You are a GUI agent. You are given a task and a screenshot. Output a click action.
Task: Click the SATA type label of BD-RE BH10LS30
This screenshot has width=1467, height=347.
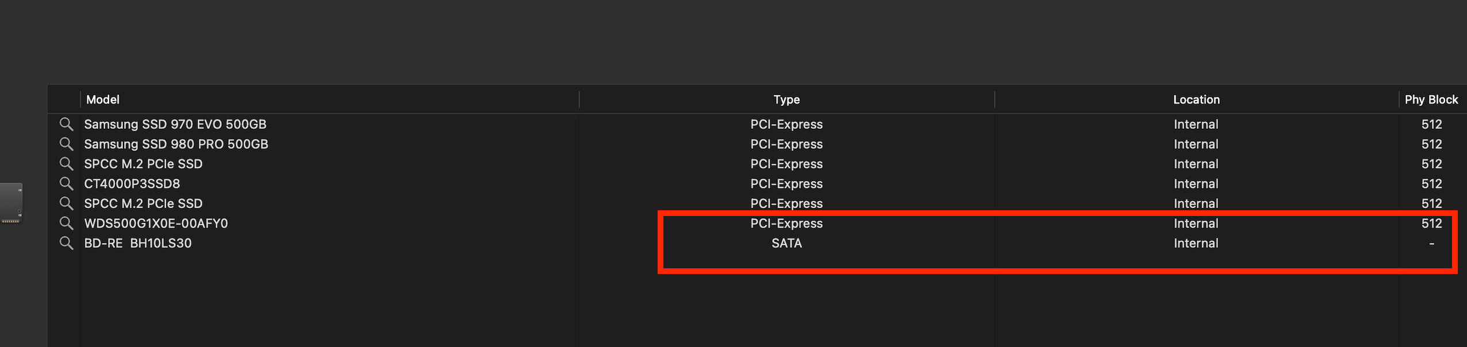pos(786,243)
